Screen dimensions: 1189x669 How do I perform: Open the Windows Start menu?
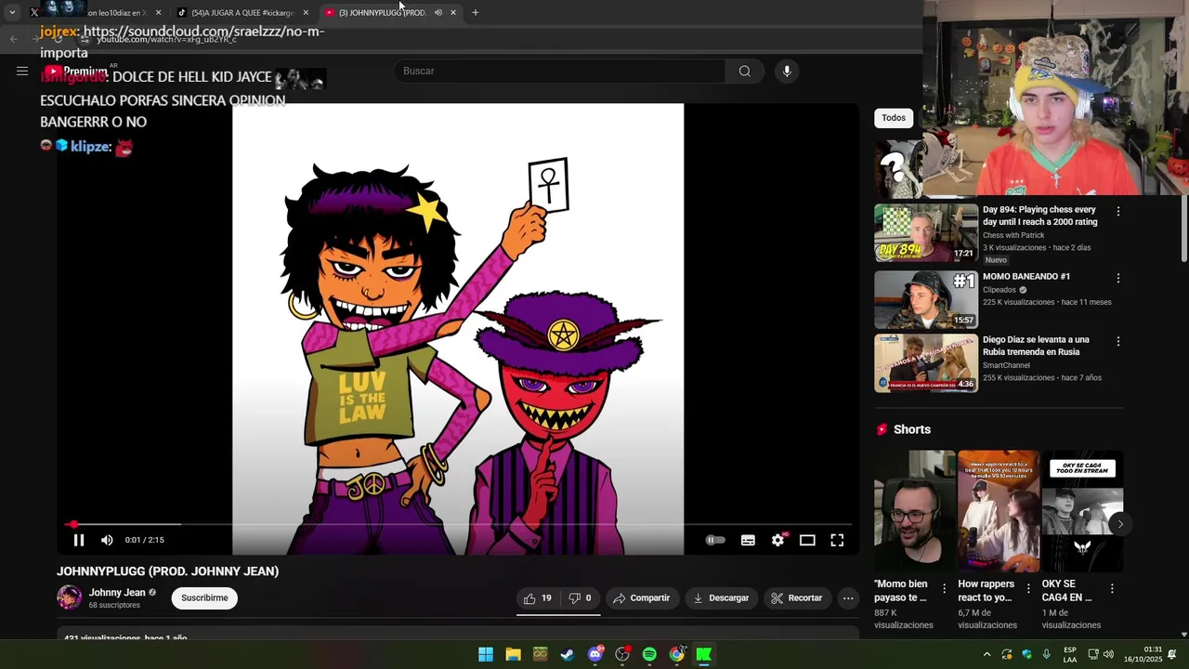tap(486, 654)
